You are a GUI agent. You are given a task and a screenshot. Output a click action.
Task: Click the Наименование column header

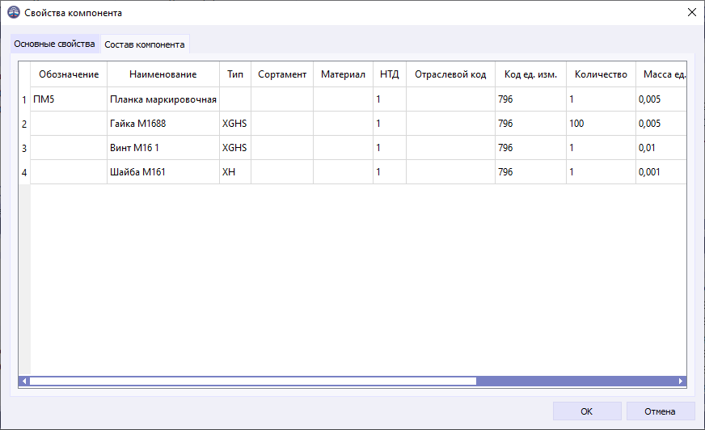click(x=163, y=74)
